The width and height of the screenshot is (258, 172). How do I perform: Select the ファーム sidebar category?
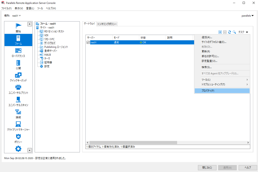pyautogui.click(x=18, y=40)
